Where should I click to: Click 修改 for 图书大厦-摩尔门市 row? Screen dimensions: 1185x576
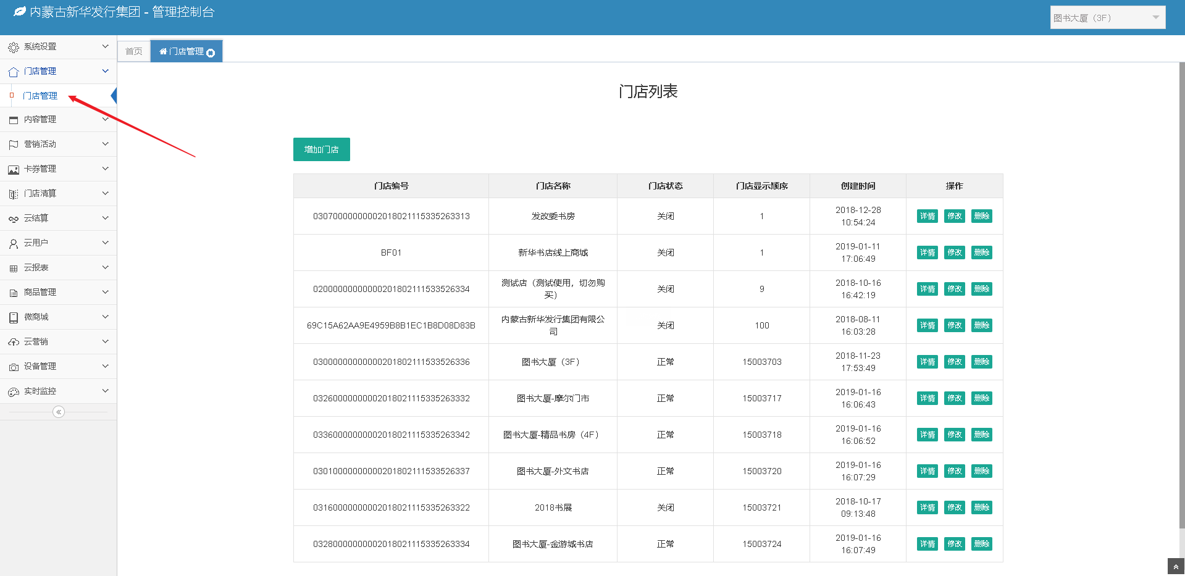pyautogui.click(x=954, y=398)
